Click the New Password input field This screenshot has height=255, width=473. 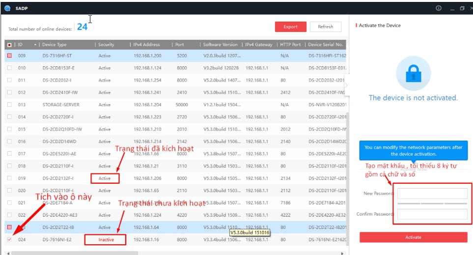432,194
